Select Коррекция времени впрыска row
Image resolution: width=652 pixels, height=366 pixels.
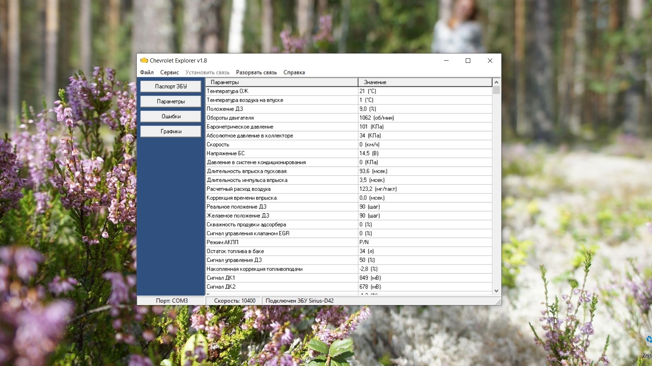349,198
